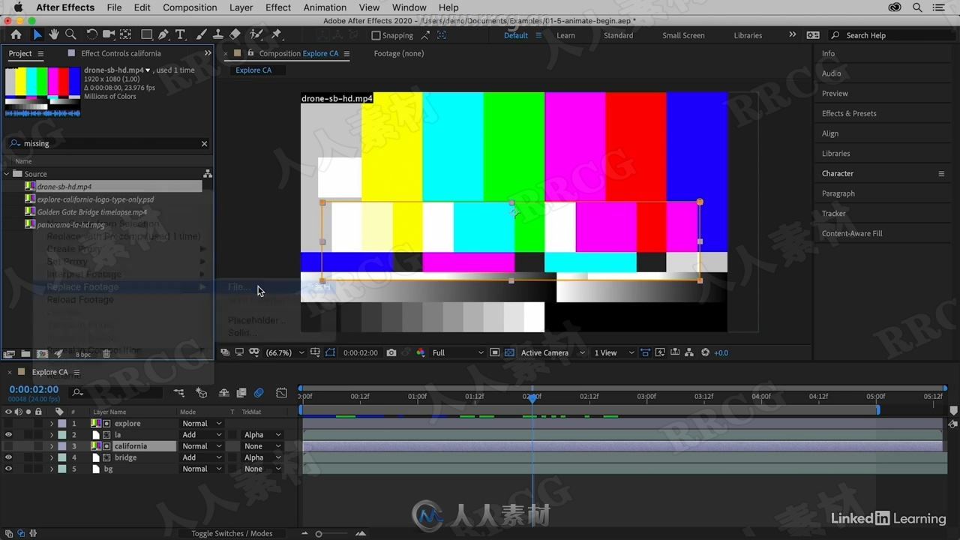The image size is (960, 540).
Task: Open the Graph Editor in timeline
Action: pyautogui.click(x=281, y=393)
